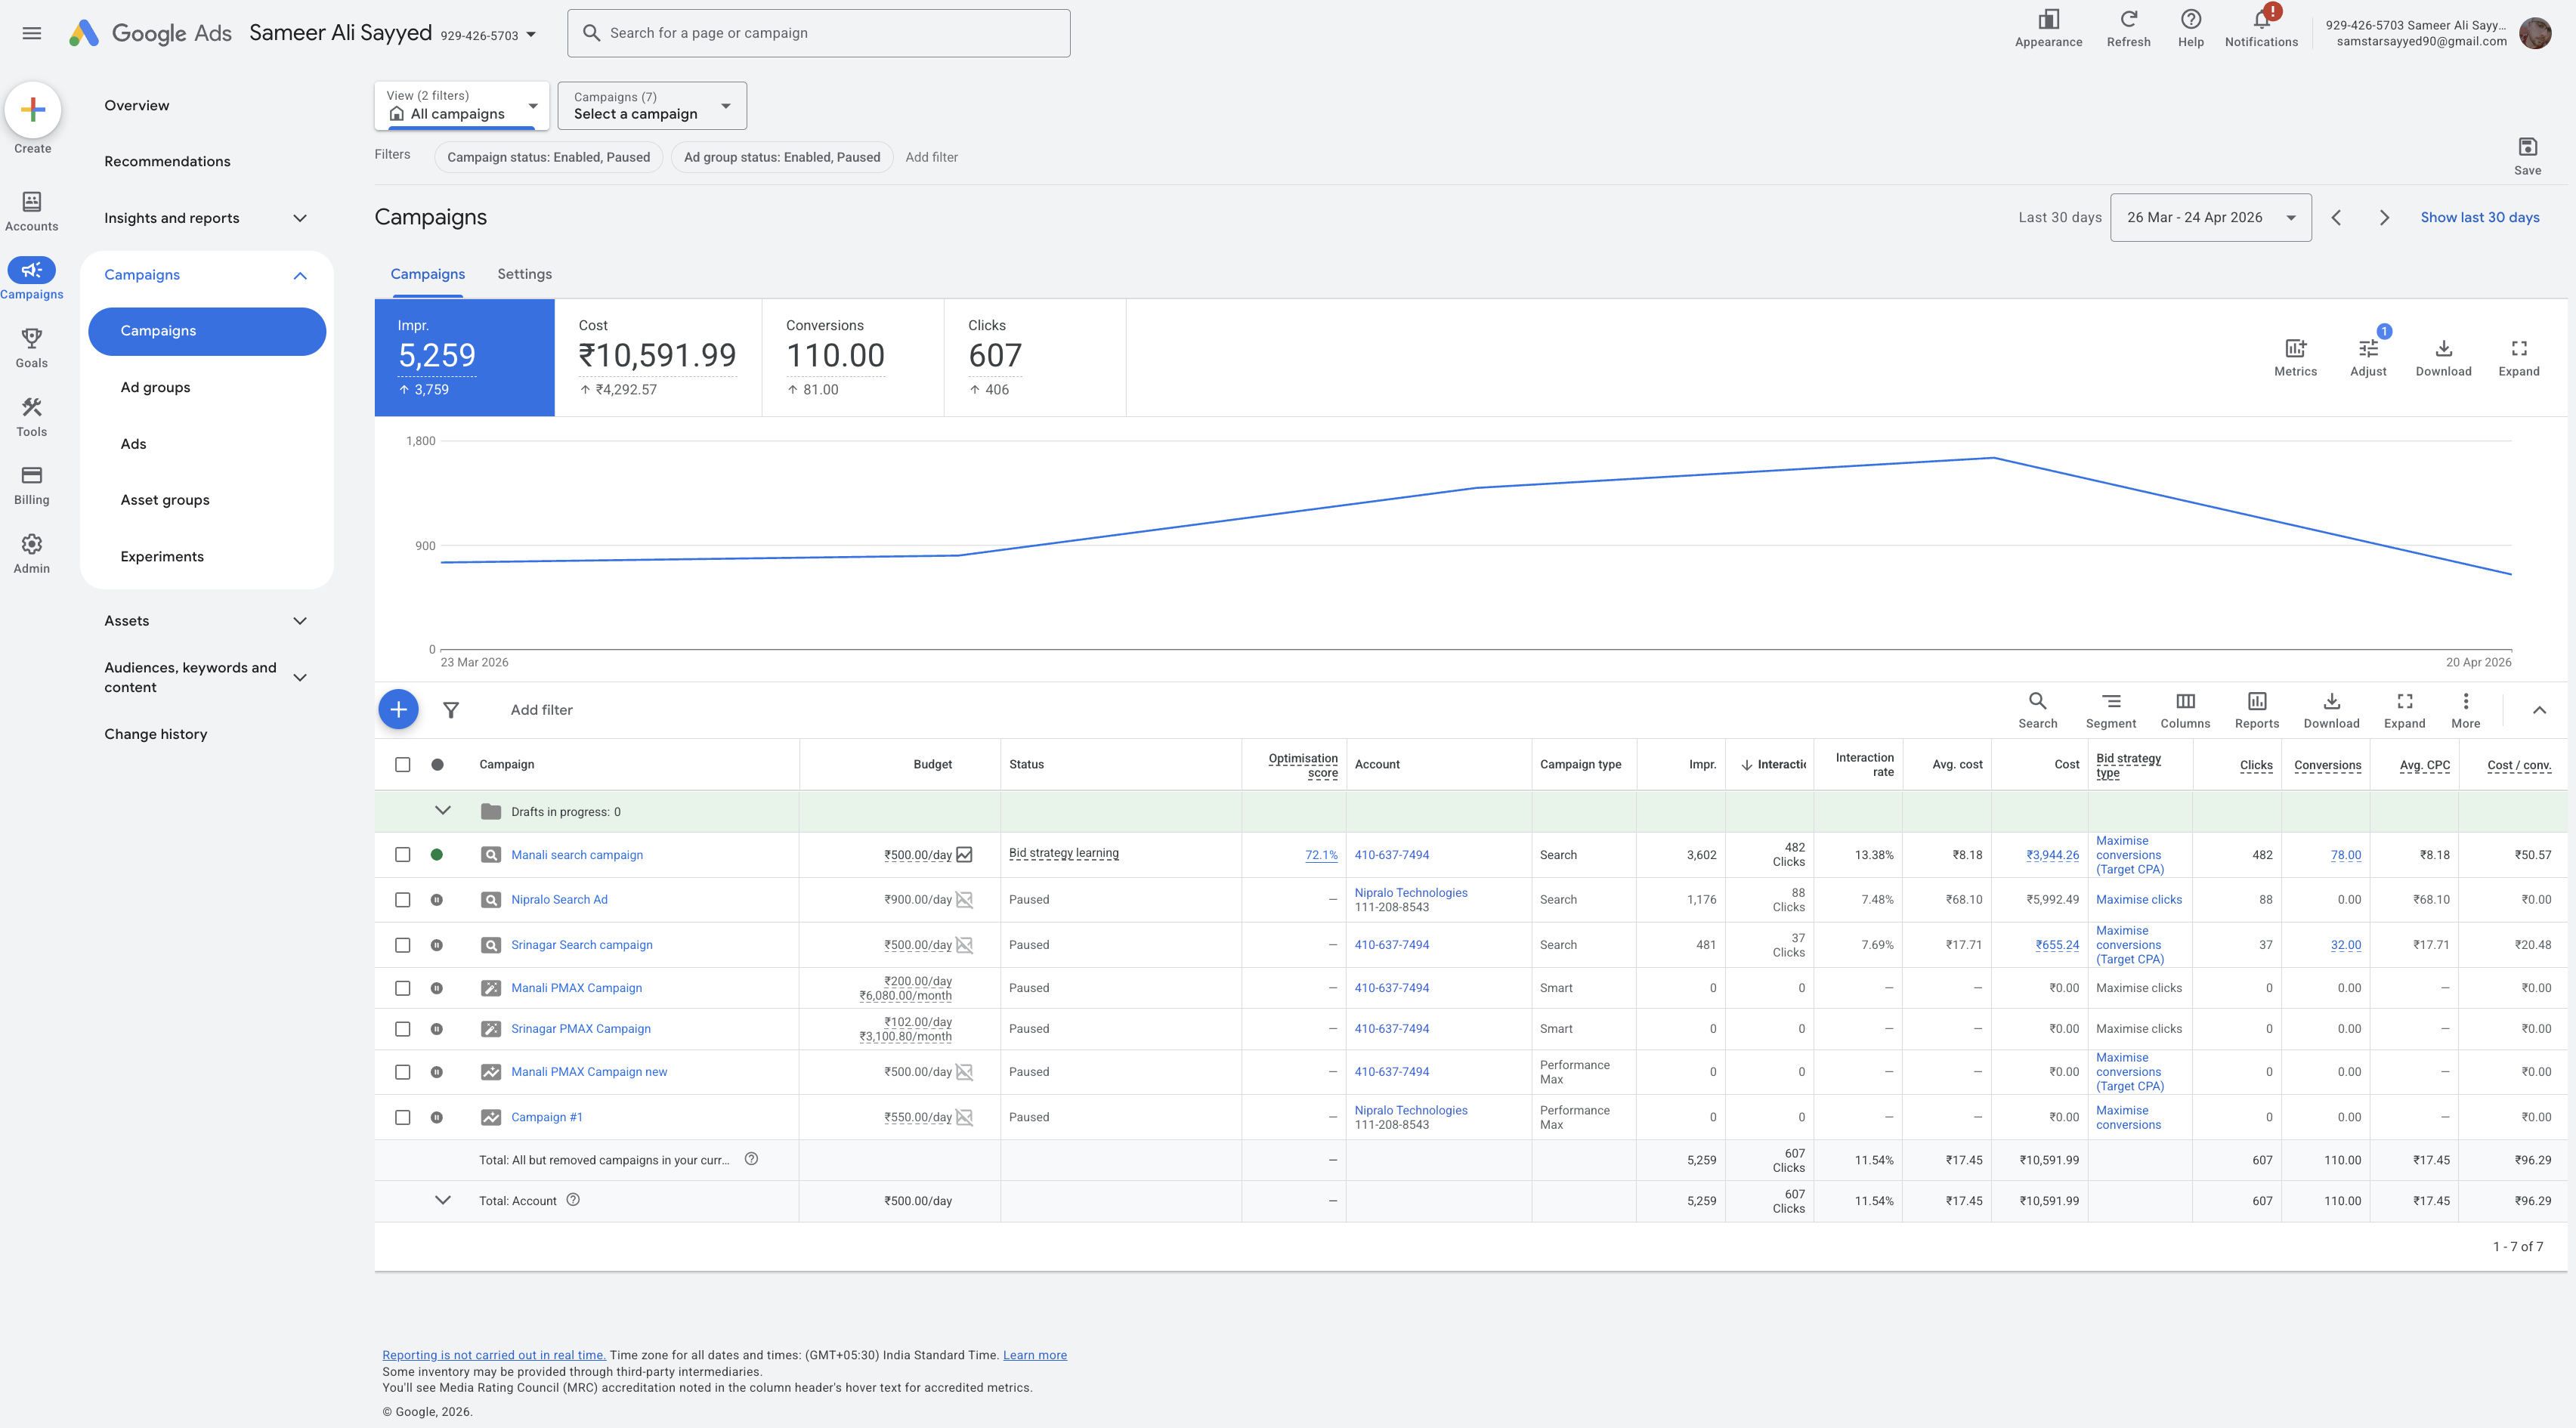Select Manali PMAX Campaign checkbox
Viewport: 2576px width, 1428px height.
pos(402,987)
